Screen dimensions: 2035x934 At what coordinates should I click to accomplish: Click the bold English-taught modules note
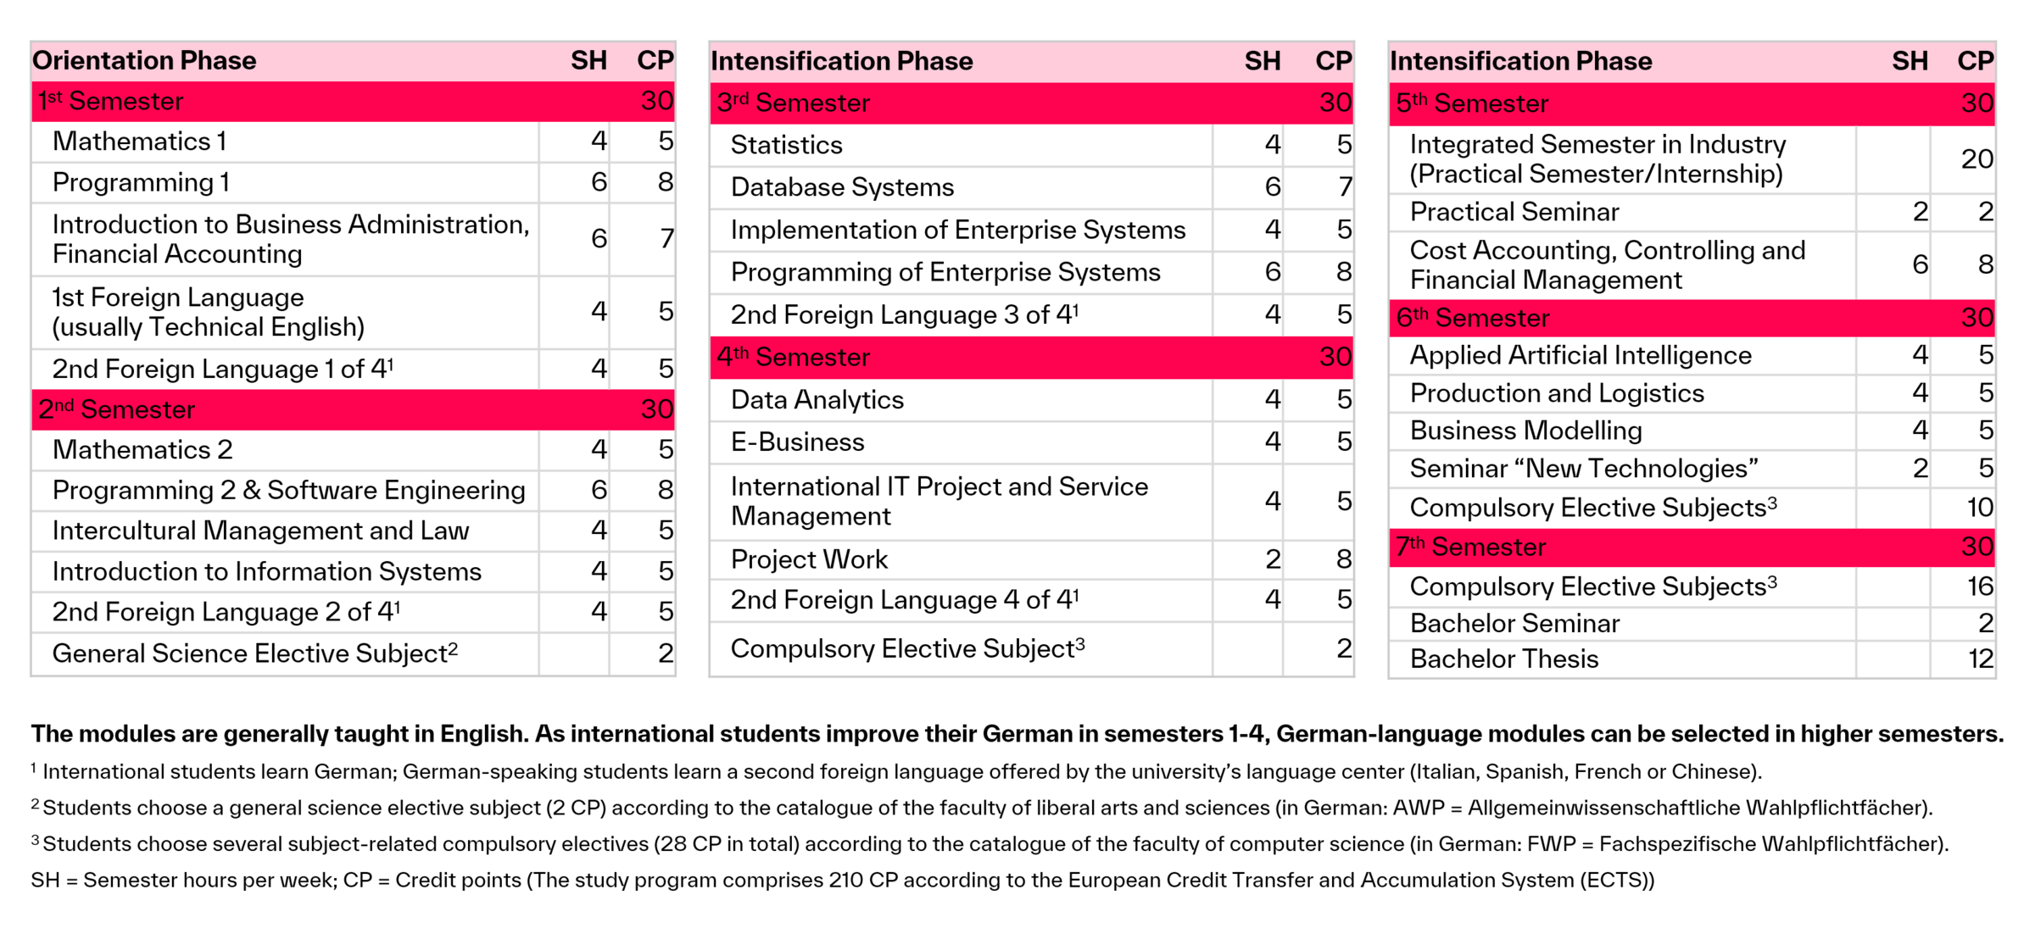tap(1017, 734)
